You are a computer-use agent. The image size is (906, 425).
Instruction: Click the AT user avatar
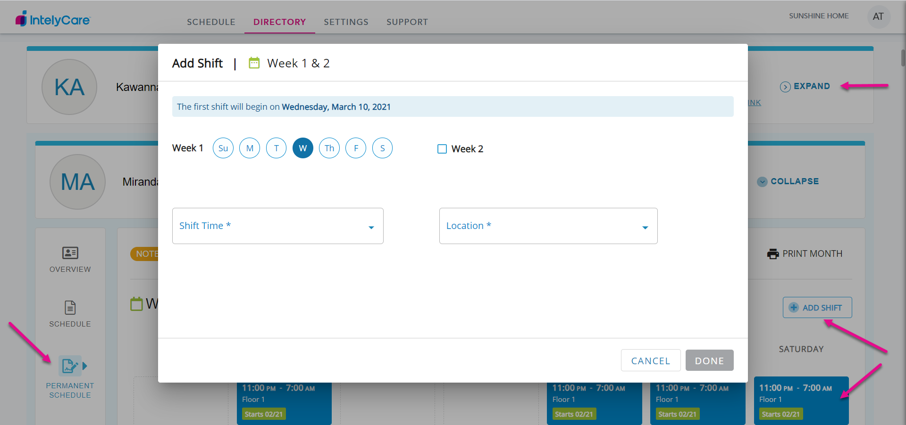click(878, 16)
